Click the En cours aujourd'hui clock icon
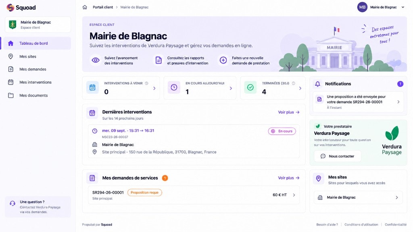The height and width of the screenshot is (232, 413). pos(174,87)
